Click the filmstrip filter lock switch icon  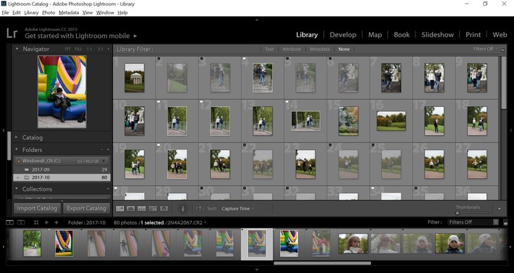pyautogui.click(x=506, y=222)
